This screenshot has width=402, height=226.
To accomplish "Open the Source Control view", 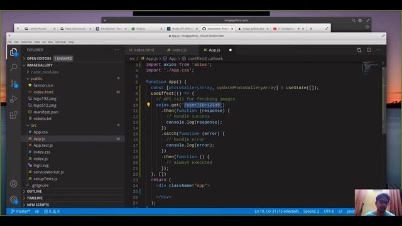I will (x=14, y=83).
